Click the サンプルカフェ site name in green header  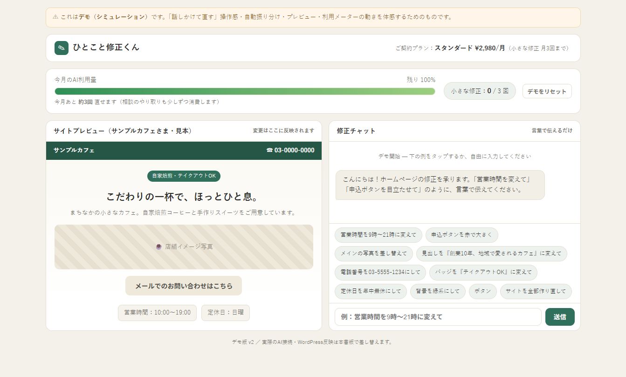pyautogui.click(x=74, y=151)
